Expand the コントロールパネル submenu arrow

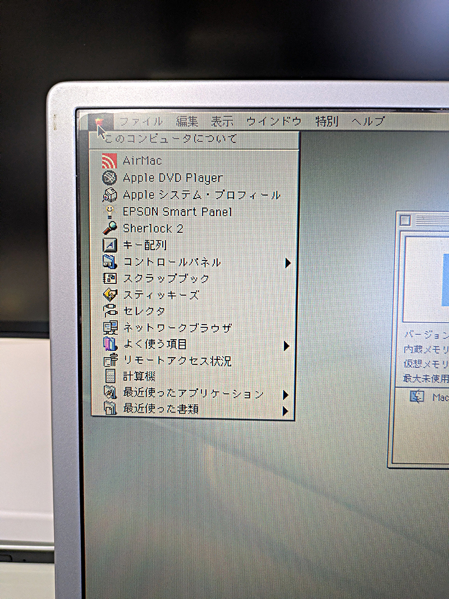point(287,263)
